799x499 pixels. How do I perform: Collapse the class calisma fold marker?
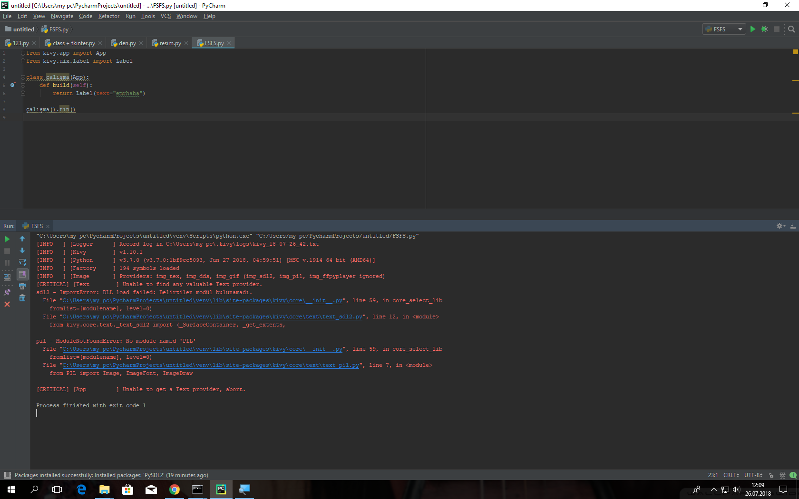pyautogui.click(x=23, y=77)
